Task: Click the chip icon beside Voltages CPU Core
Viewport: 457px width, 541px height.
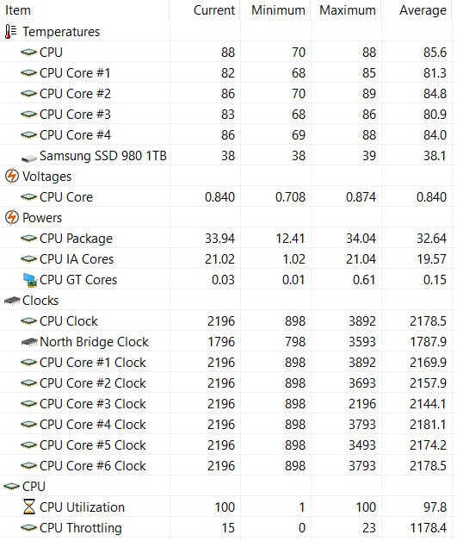Action: click(28, 197)
